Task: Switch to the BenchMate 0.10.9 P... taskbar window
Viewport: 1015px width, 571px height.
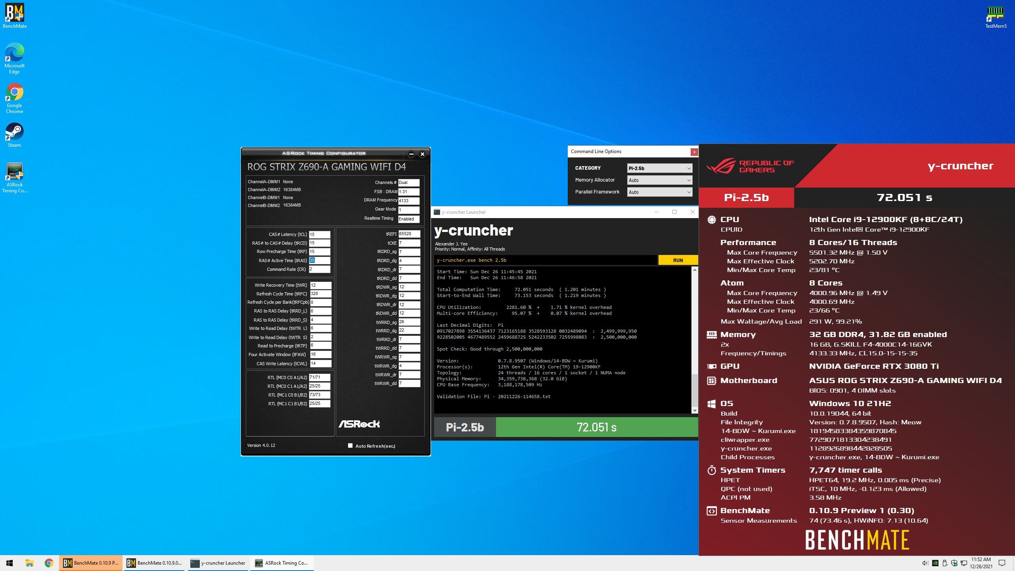Action: (x=91, y=563)
